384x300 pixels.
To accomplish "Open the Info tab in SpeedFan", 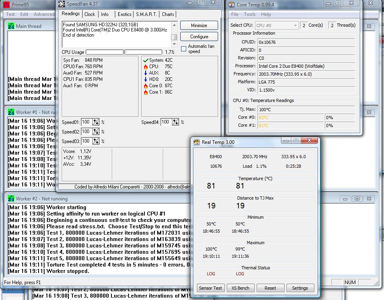I will coord(105,14).
